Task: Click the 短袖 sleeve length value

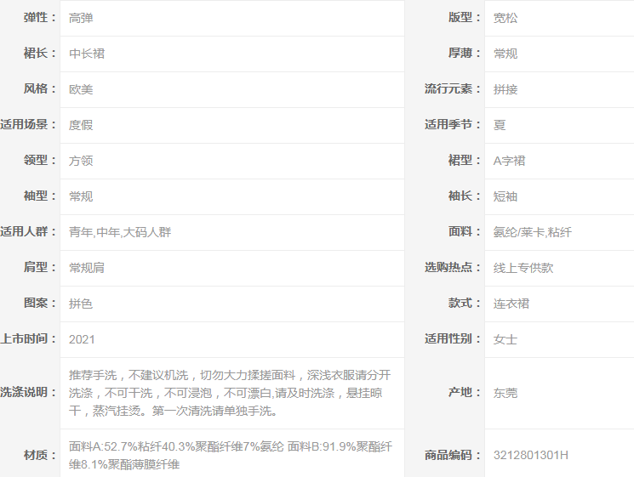Action: [505, 196]
